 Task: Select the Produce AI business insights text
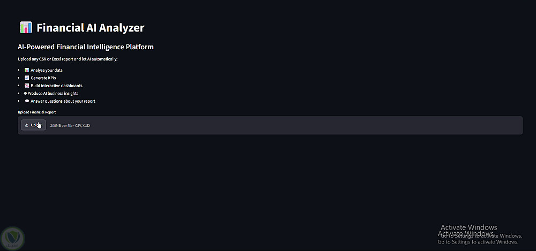pos(53,93)
